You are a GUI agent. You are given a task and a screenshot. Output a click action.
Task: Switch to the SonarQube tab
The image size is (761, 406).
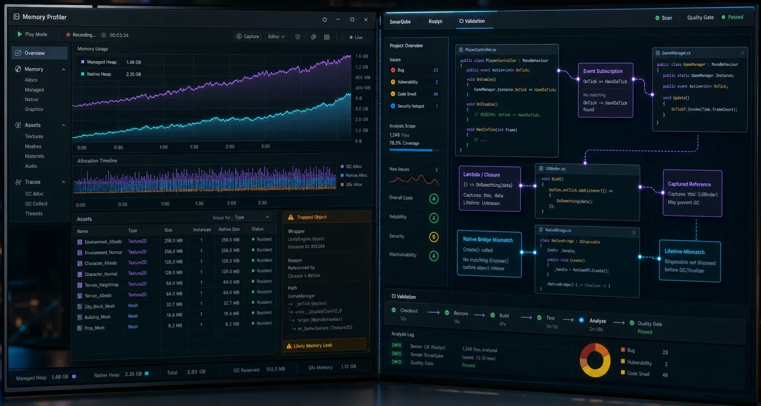click(400, 22)
